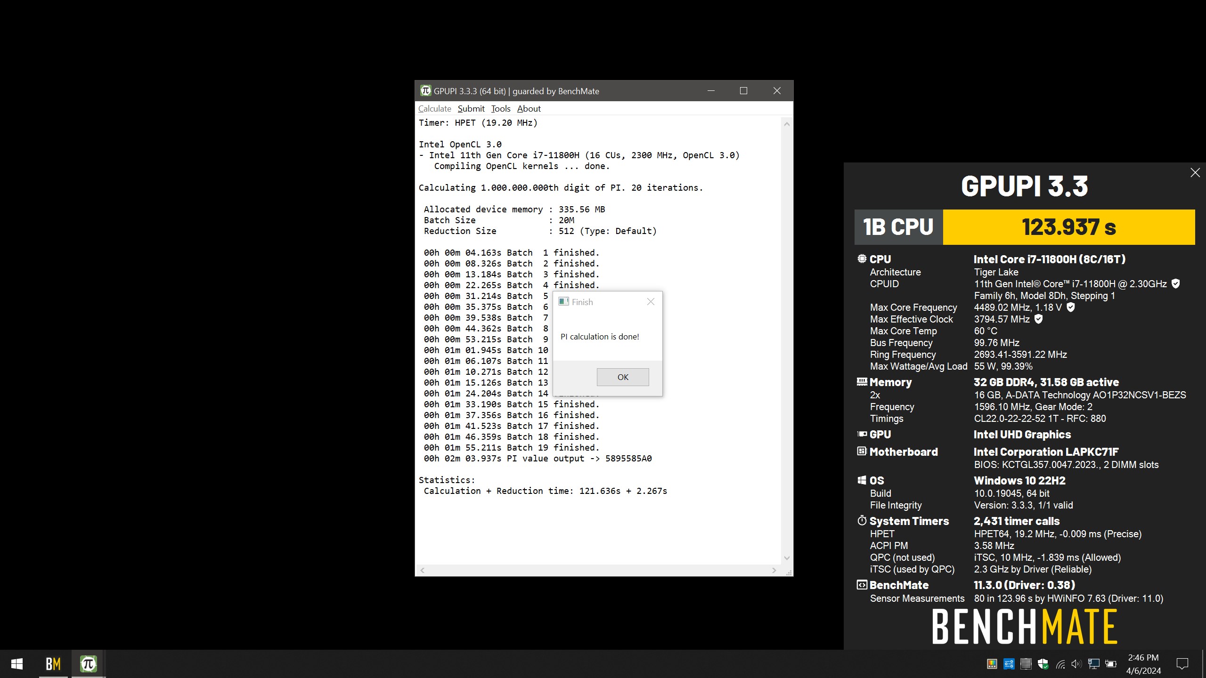Click the verified shield beside 4489.02 MHz

click(x=1070, y=307)
